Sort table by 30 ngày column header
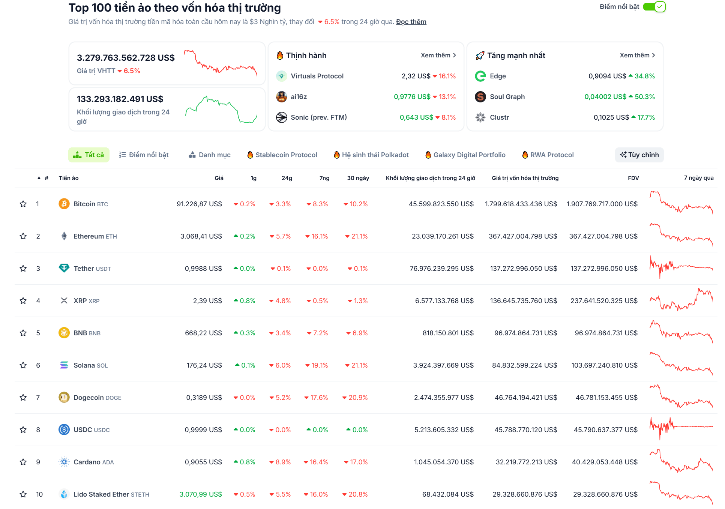 [x=358, y=178]
